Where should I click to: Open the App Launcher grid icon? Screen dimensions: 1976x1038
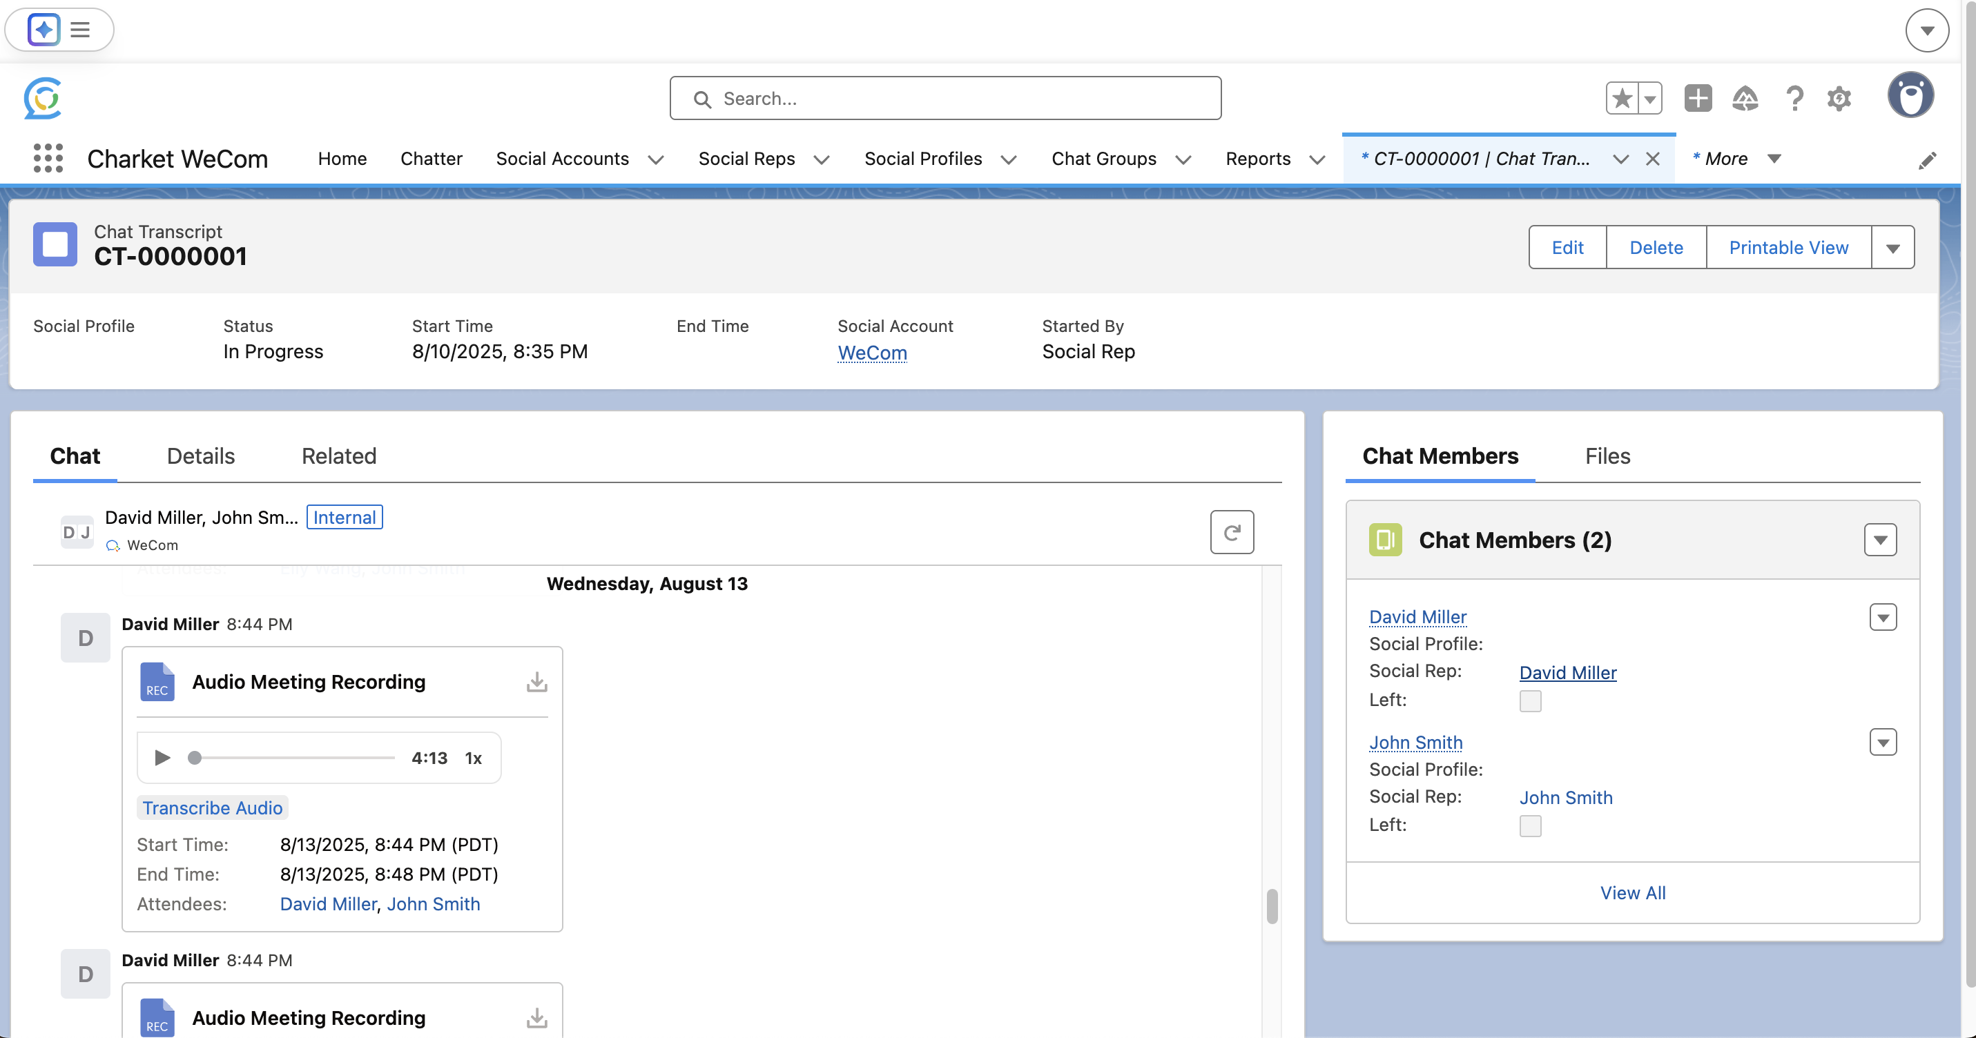pos(48,158)
